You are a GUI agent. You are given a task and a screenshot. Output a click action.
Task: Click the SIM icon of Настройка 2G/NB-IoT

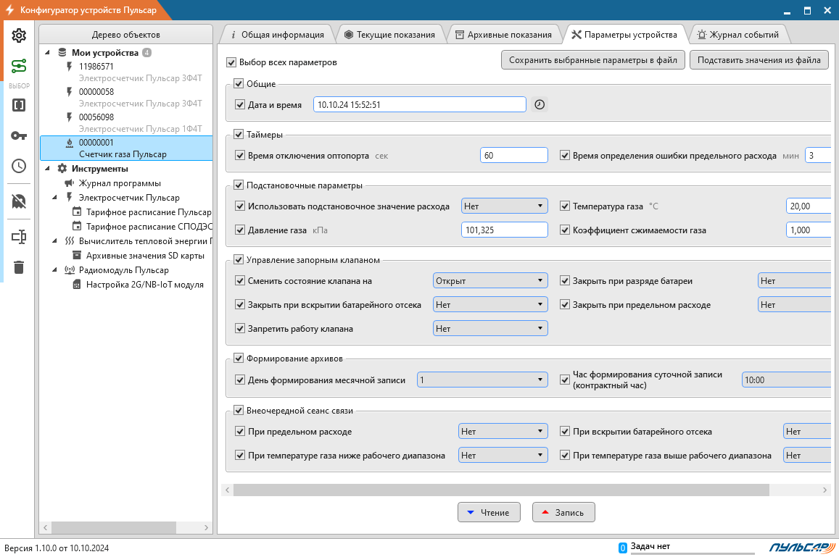coord(77,285)
